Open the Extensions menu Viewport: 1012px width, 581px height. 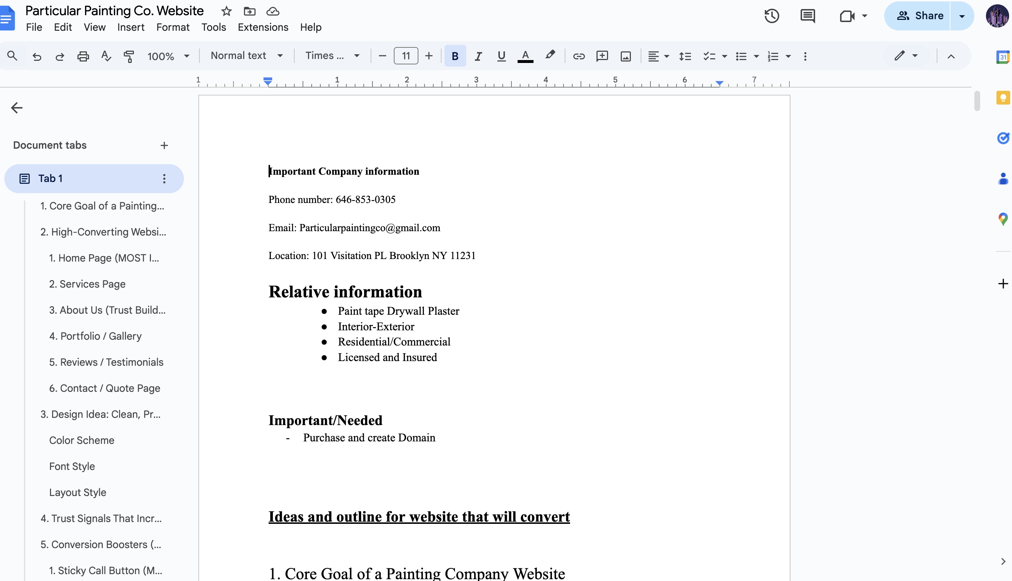click(263, 27)
